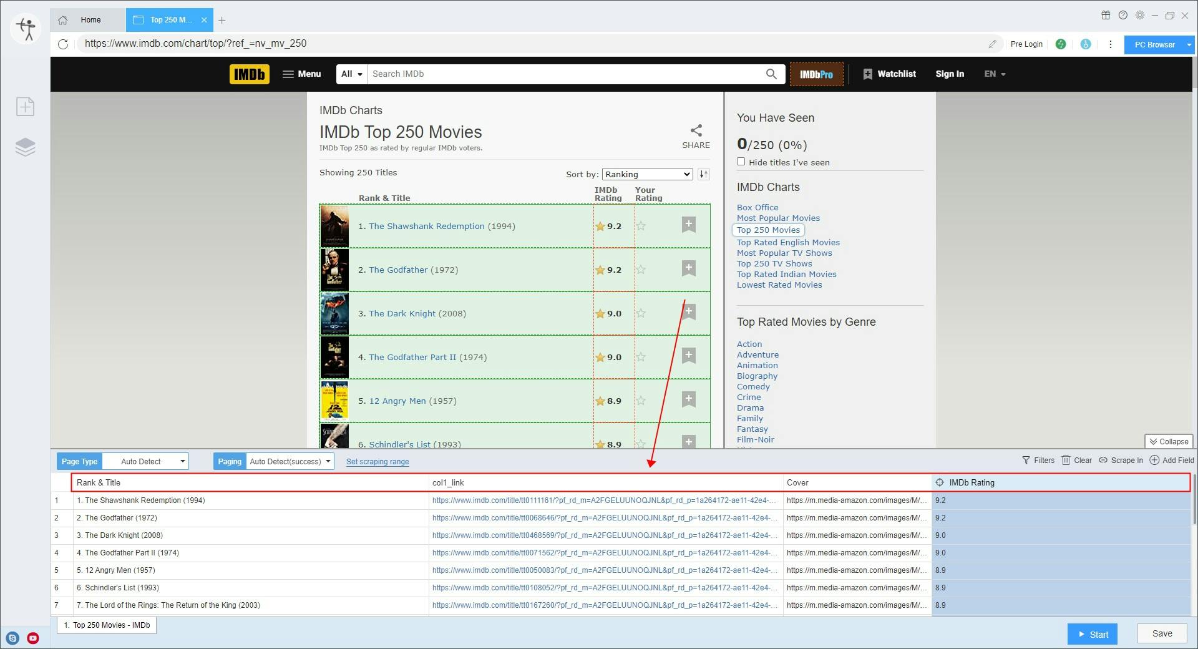Start the scraping task
1198x649 pixels.
1093,634
